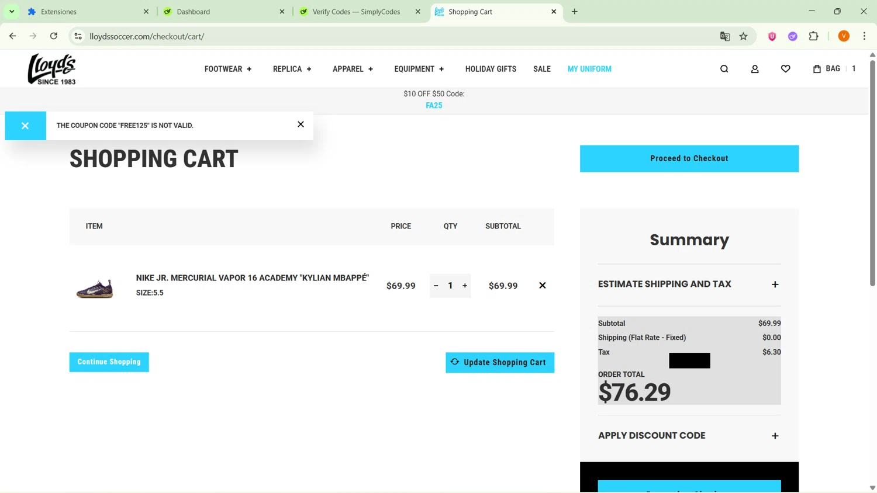Go forward in browser history
This screenshot has height=493, width=877.
click(x=33, y=36)
